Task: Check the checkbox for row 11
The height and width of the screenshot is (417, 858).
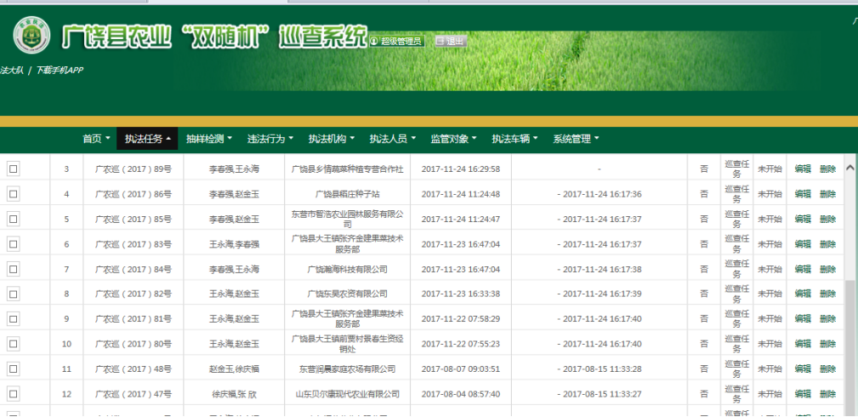Action: (13, 368)
